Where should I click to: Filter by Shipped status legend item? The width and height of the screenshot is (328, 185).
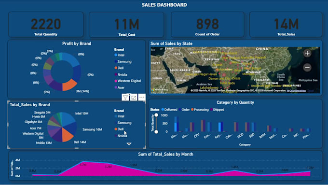tap(217, 110)
